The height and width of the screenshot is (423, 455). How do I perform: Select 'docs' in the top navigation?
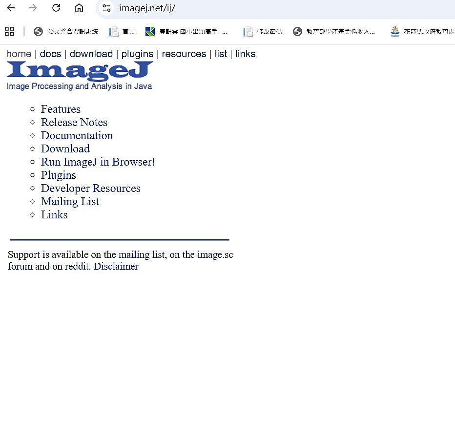pos(50,54)
